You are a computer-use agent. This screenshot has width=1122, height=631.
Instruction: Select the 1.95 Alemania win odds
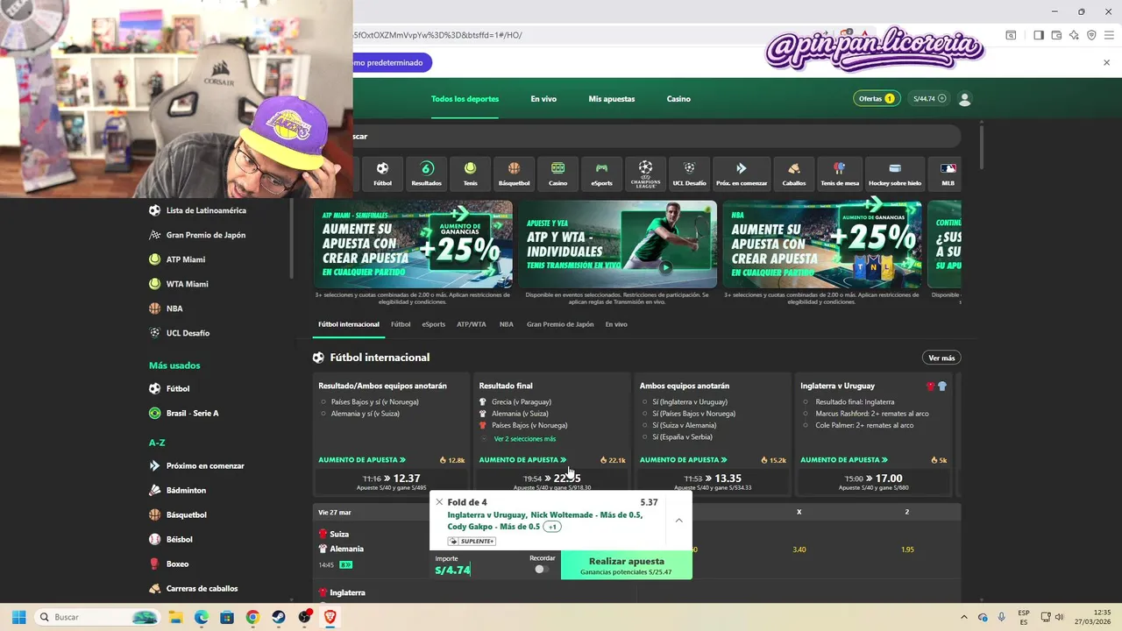point(907,549)
